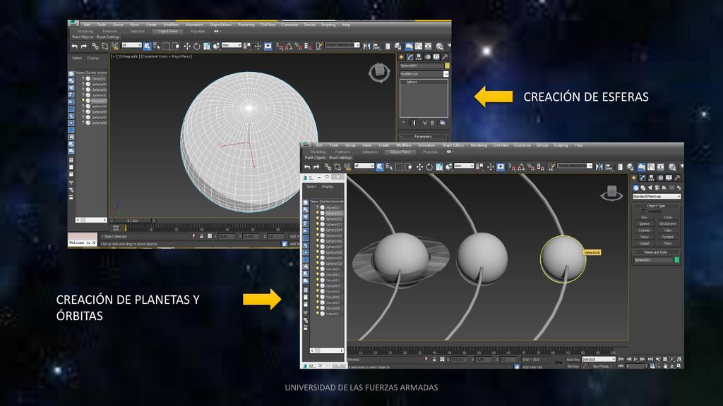The height and width of the screenshot is (406, 723).
Task: Click Undo in the back 3ds Max window
Action: (75, 46)
